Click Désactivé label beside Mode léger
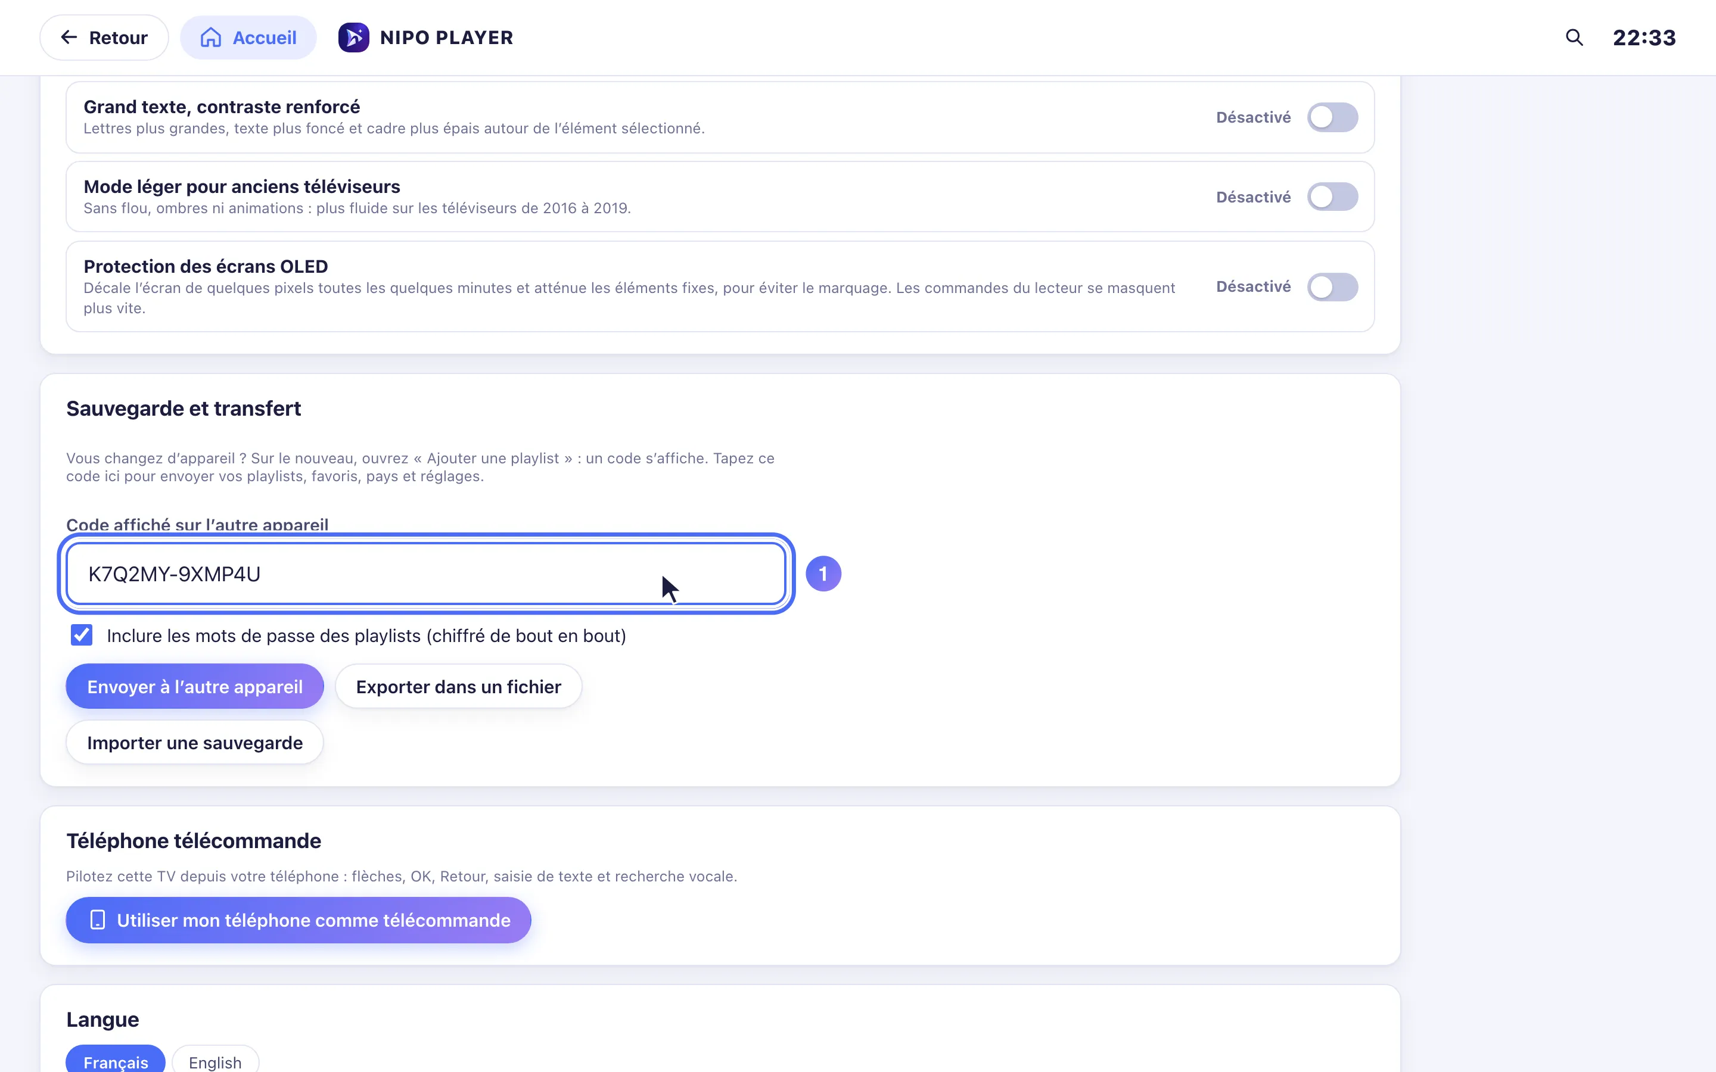Image resolution: width=1716 pixels, height=1072 pixels. pyautogui.click(x=1253, y=197)
